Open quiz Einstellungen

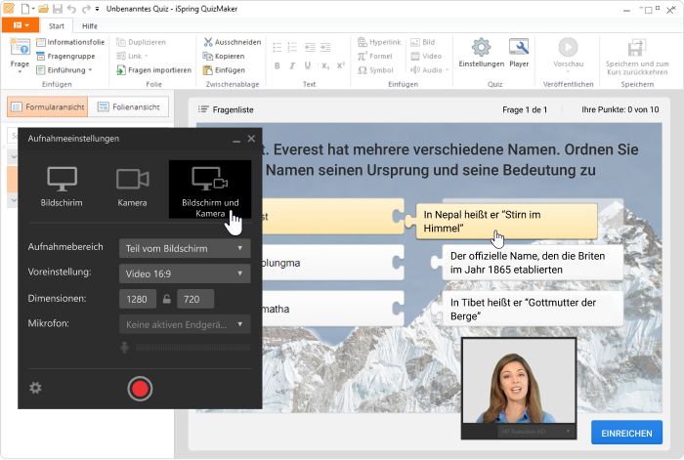[x=481, y=53]
